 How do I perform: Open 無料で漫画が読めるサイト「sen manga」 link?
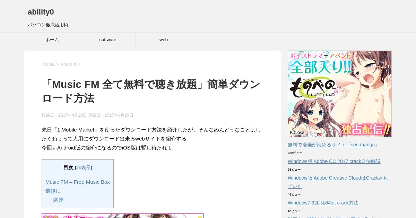click(333, 145)
